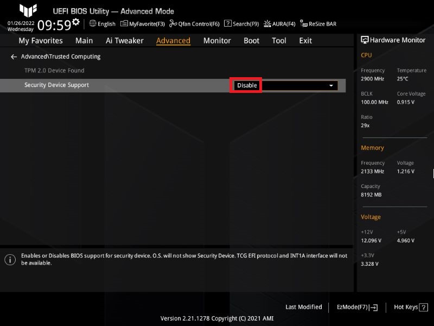Go back using the left arrow
This screenshot has height=326, width=434.
14,57
